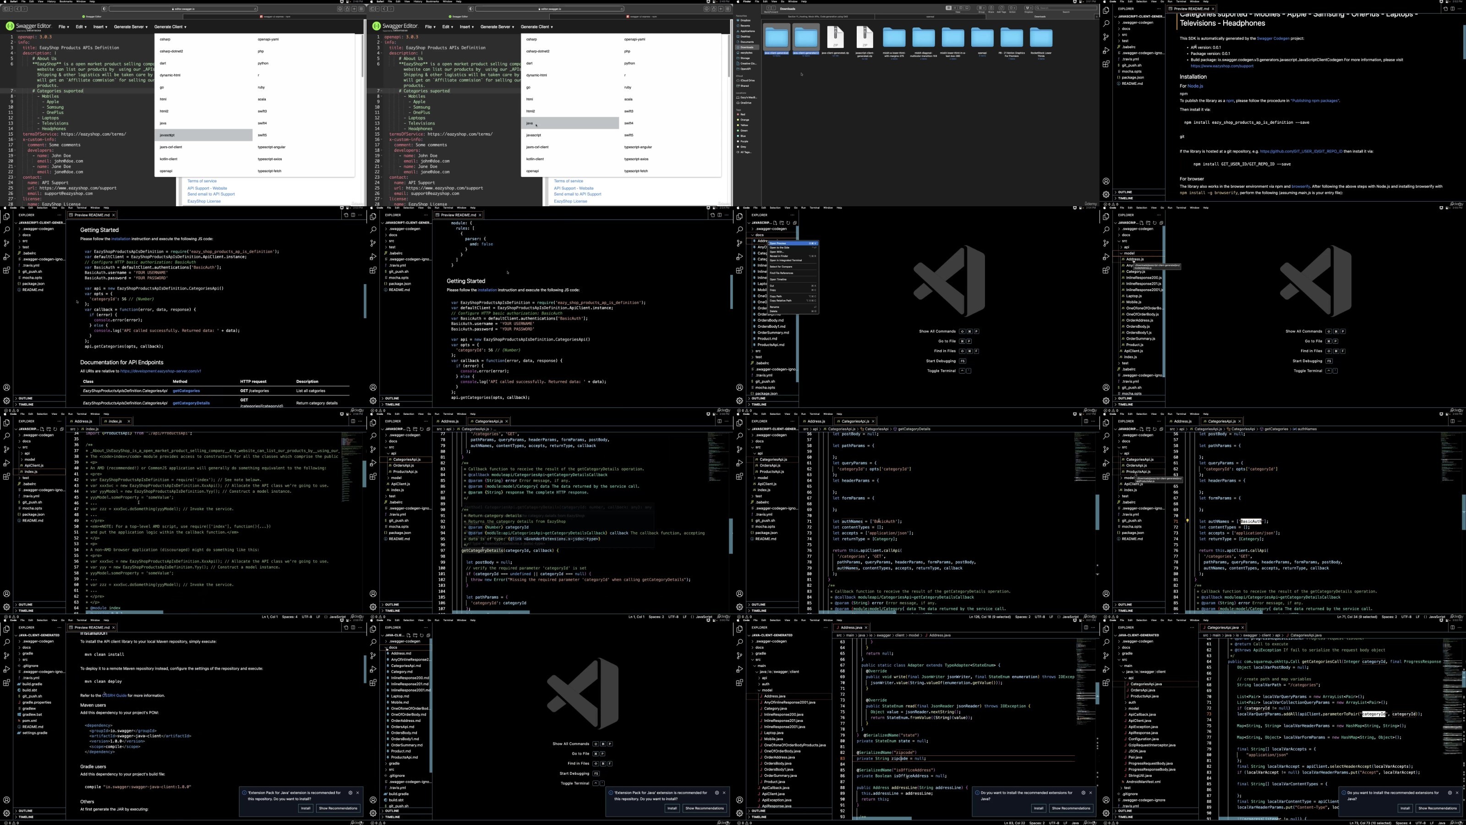
Task: Open the Action dropdown in Finder toolbar
Action: pyautogui.click(x=1012, y=8)
